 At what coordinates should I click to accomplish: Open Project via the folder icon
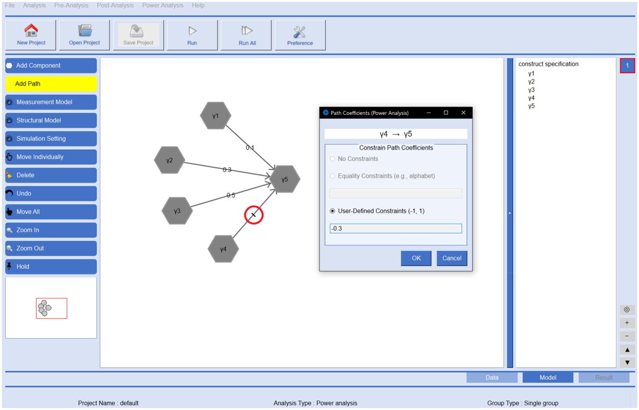(x=84, y=35)
